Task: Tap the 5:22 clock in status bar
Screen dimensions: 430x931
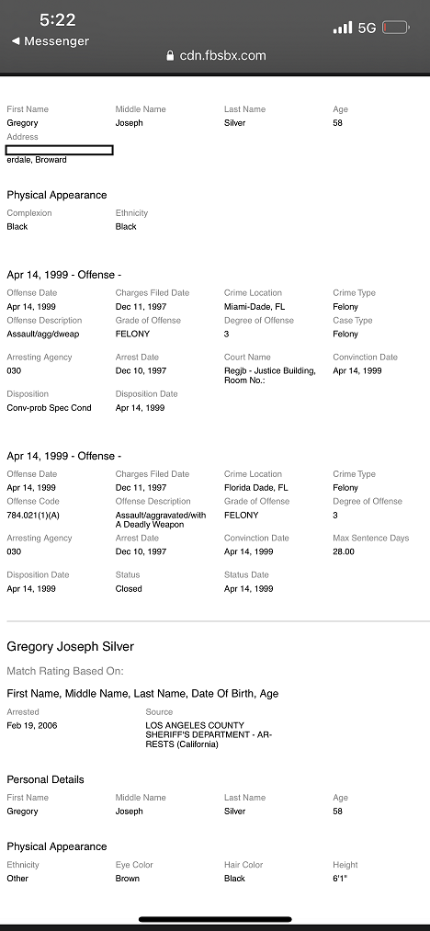Action: [x=58, y=19]
